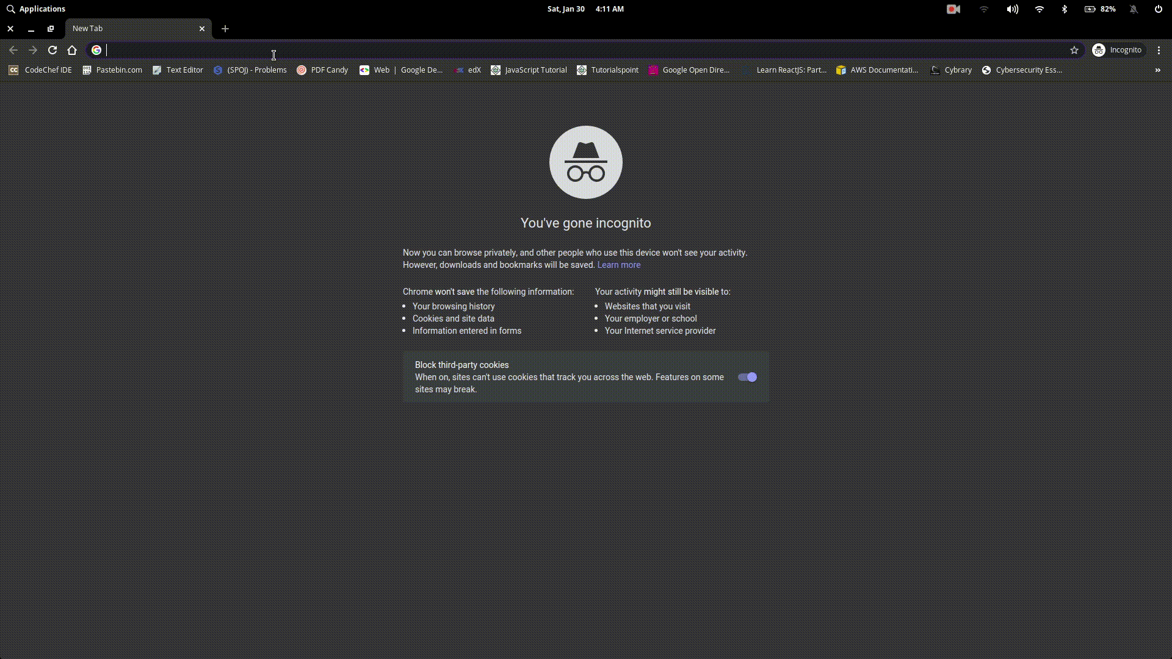Click the Reload page icon
This screenshot has height=659, width=1172.
(52, 50)
